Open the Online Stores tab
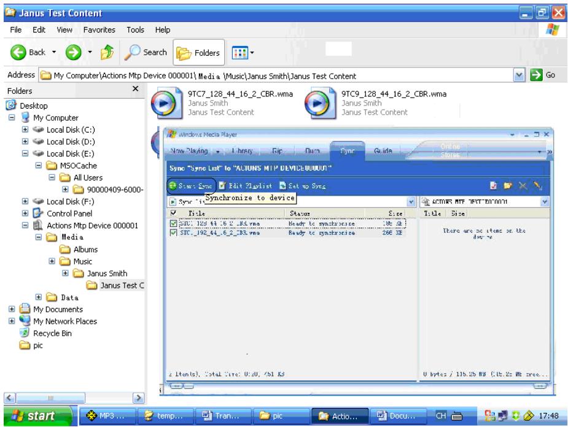This screenshot has height=427, width=568. (x=450, y=150)
